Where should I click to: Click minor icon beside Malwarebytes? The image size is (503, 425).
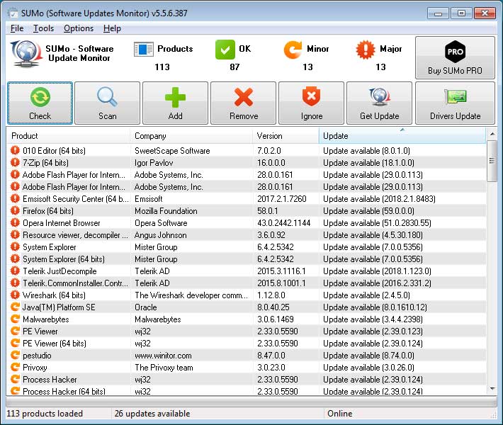pos(15,319)
